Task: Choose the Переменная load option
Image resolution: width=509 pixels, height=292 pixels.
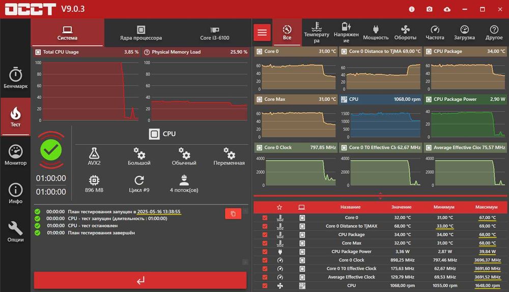Action: click(229, 156)
